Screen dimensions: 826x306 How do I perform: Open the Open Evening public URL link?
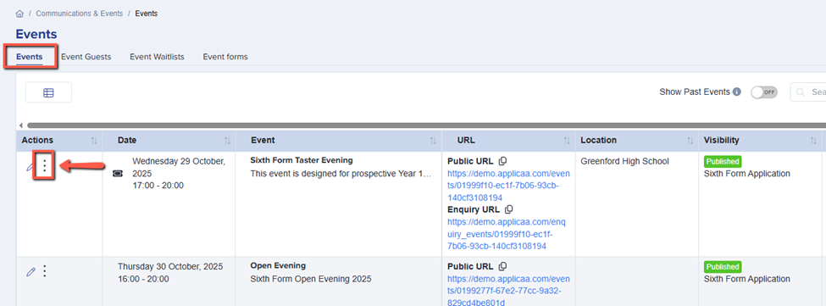509,290
